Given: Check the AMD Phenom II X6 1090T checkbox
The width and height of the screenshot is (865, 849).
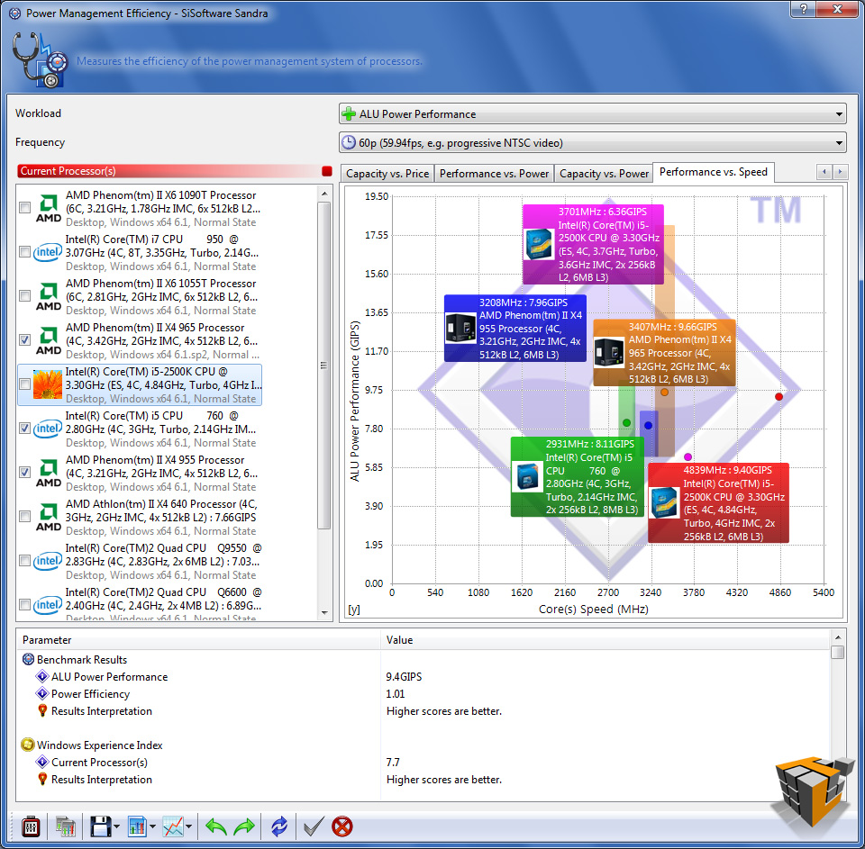Looking at the screenshot, I should pyautogui.click(x=25, y=208).
